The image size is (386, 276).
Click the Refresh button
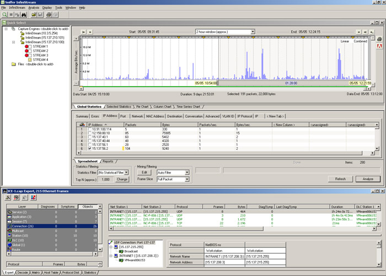(340, 179)
